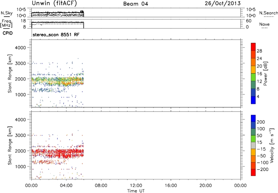278x193 pixels.
Task: Click the "Time UT" axis title
Action: 136,191
